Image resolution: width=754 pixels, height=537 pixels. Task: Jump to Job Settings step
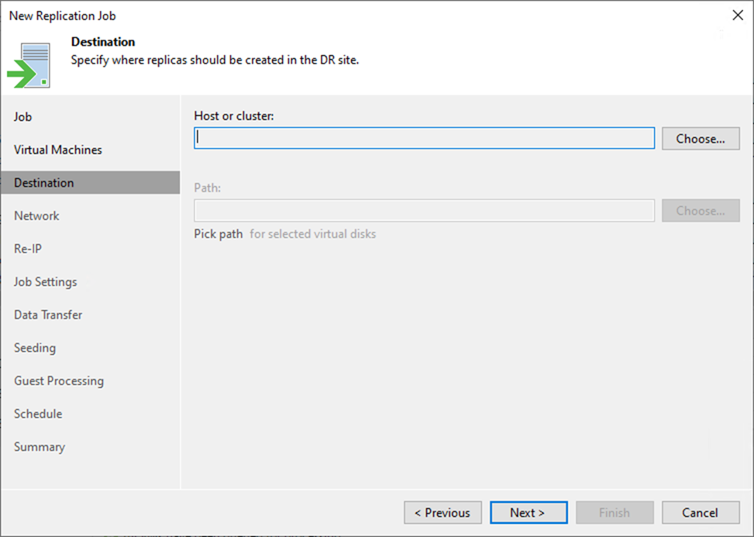click(x=46, y=282)
